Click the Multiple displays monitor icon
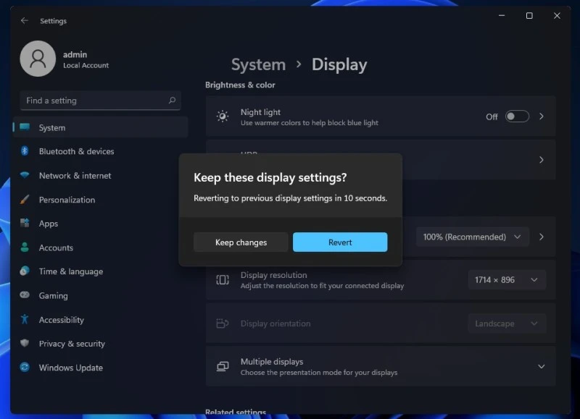 222,366
